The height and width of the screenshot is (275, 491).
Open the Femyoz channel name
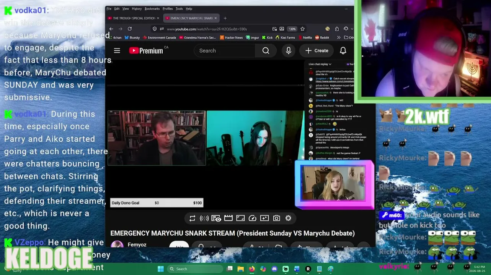tap(137, 245)
